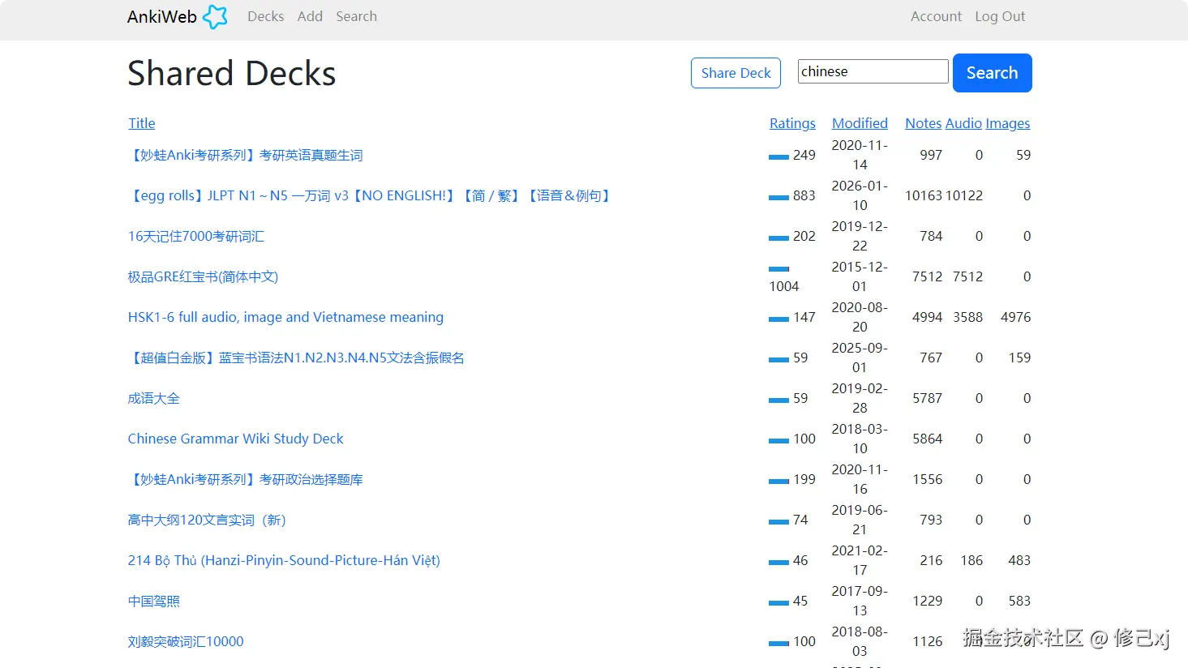Image resolution: width=1188 pixels, height=668 pixels.
Task: Click the Log Out link
Action: pyautogui.click(x=1000, y=16)
